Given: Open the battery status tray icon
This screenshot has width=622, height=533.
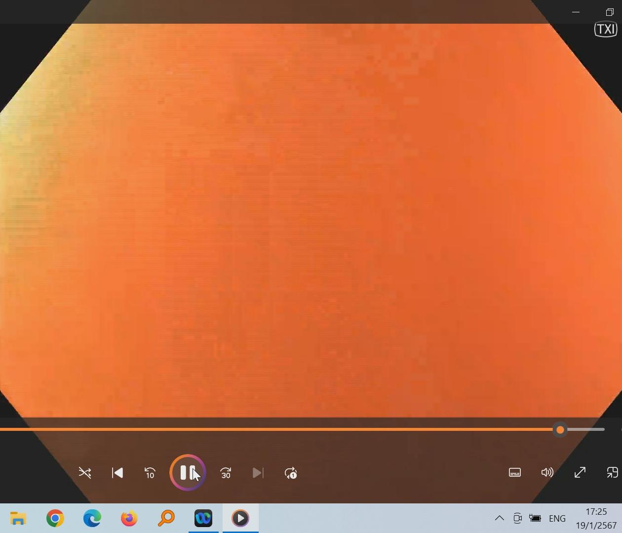Looking at the screenshot, I should tap(535, 518).
